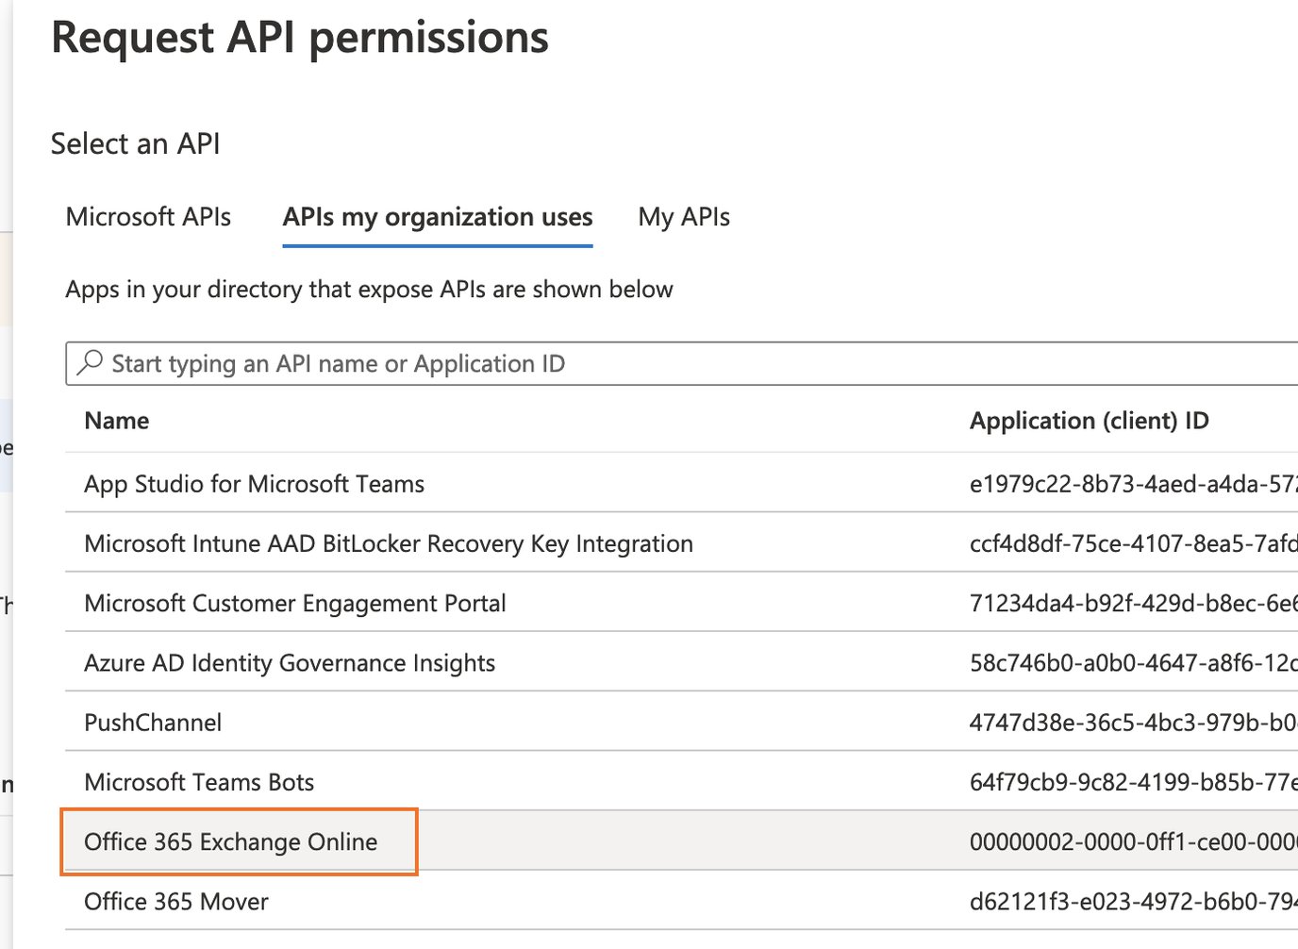Click the PushChannel API row
This screenshot has width=1298, height=949.
tap(153, 722)
